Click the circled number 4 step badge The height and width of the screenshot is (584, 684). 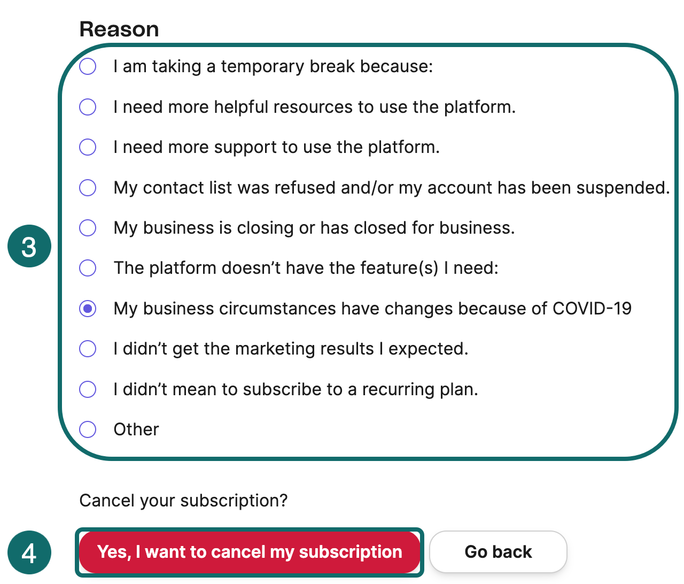pyautogui.click(x=29, y=551)
